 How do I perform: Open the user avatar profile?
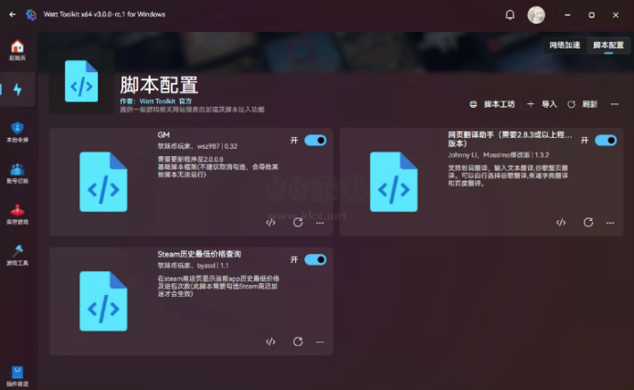(x=536, y=15)
